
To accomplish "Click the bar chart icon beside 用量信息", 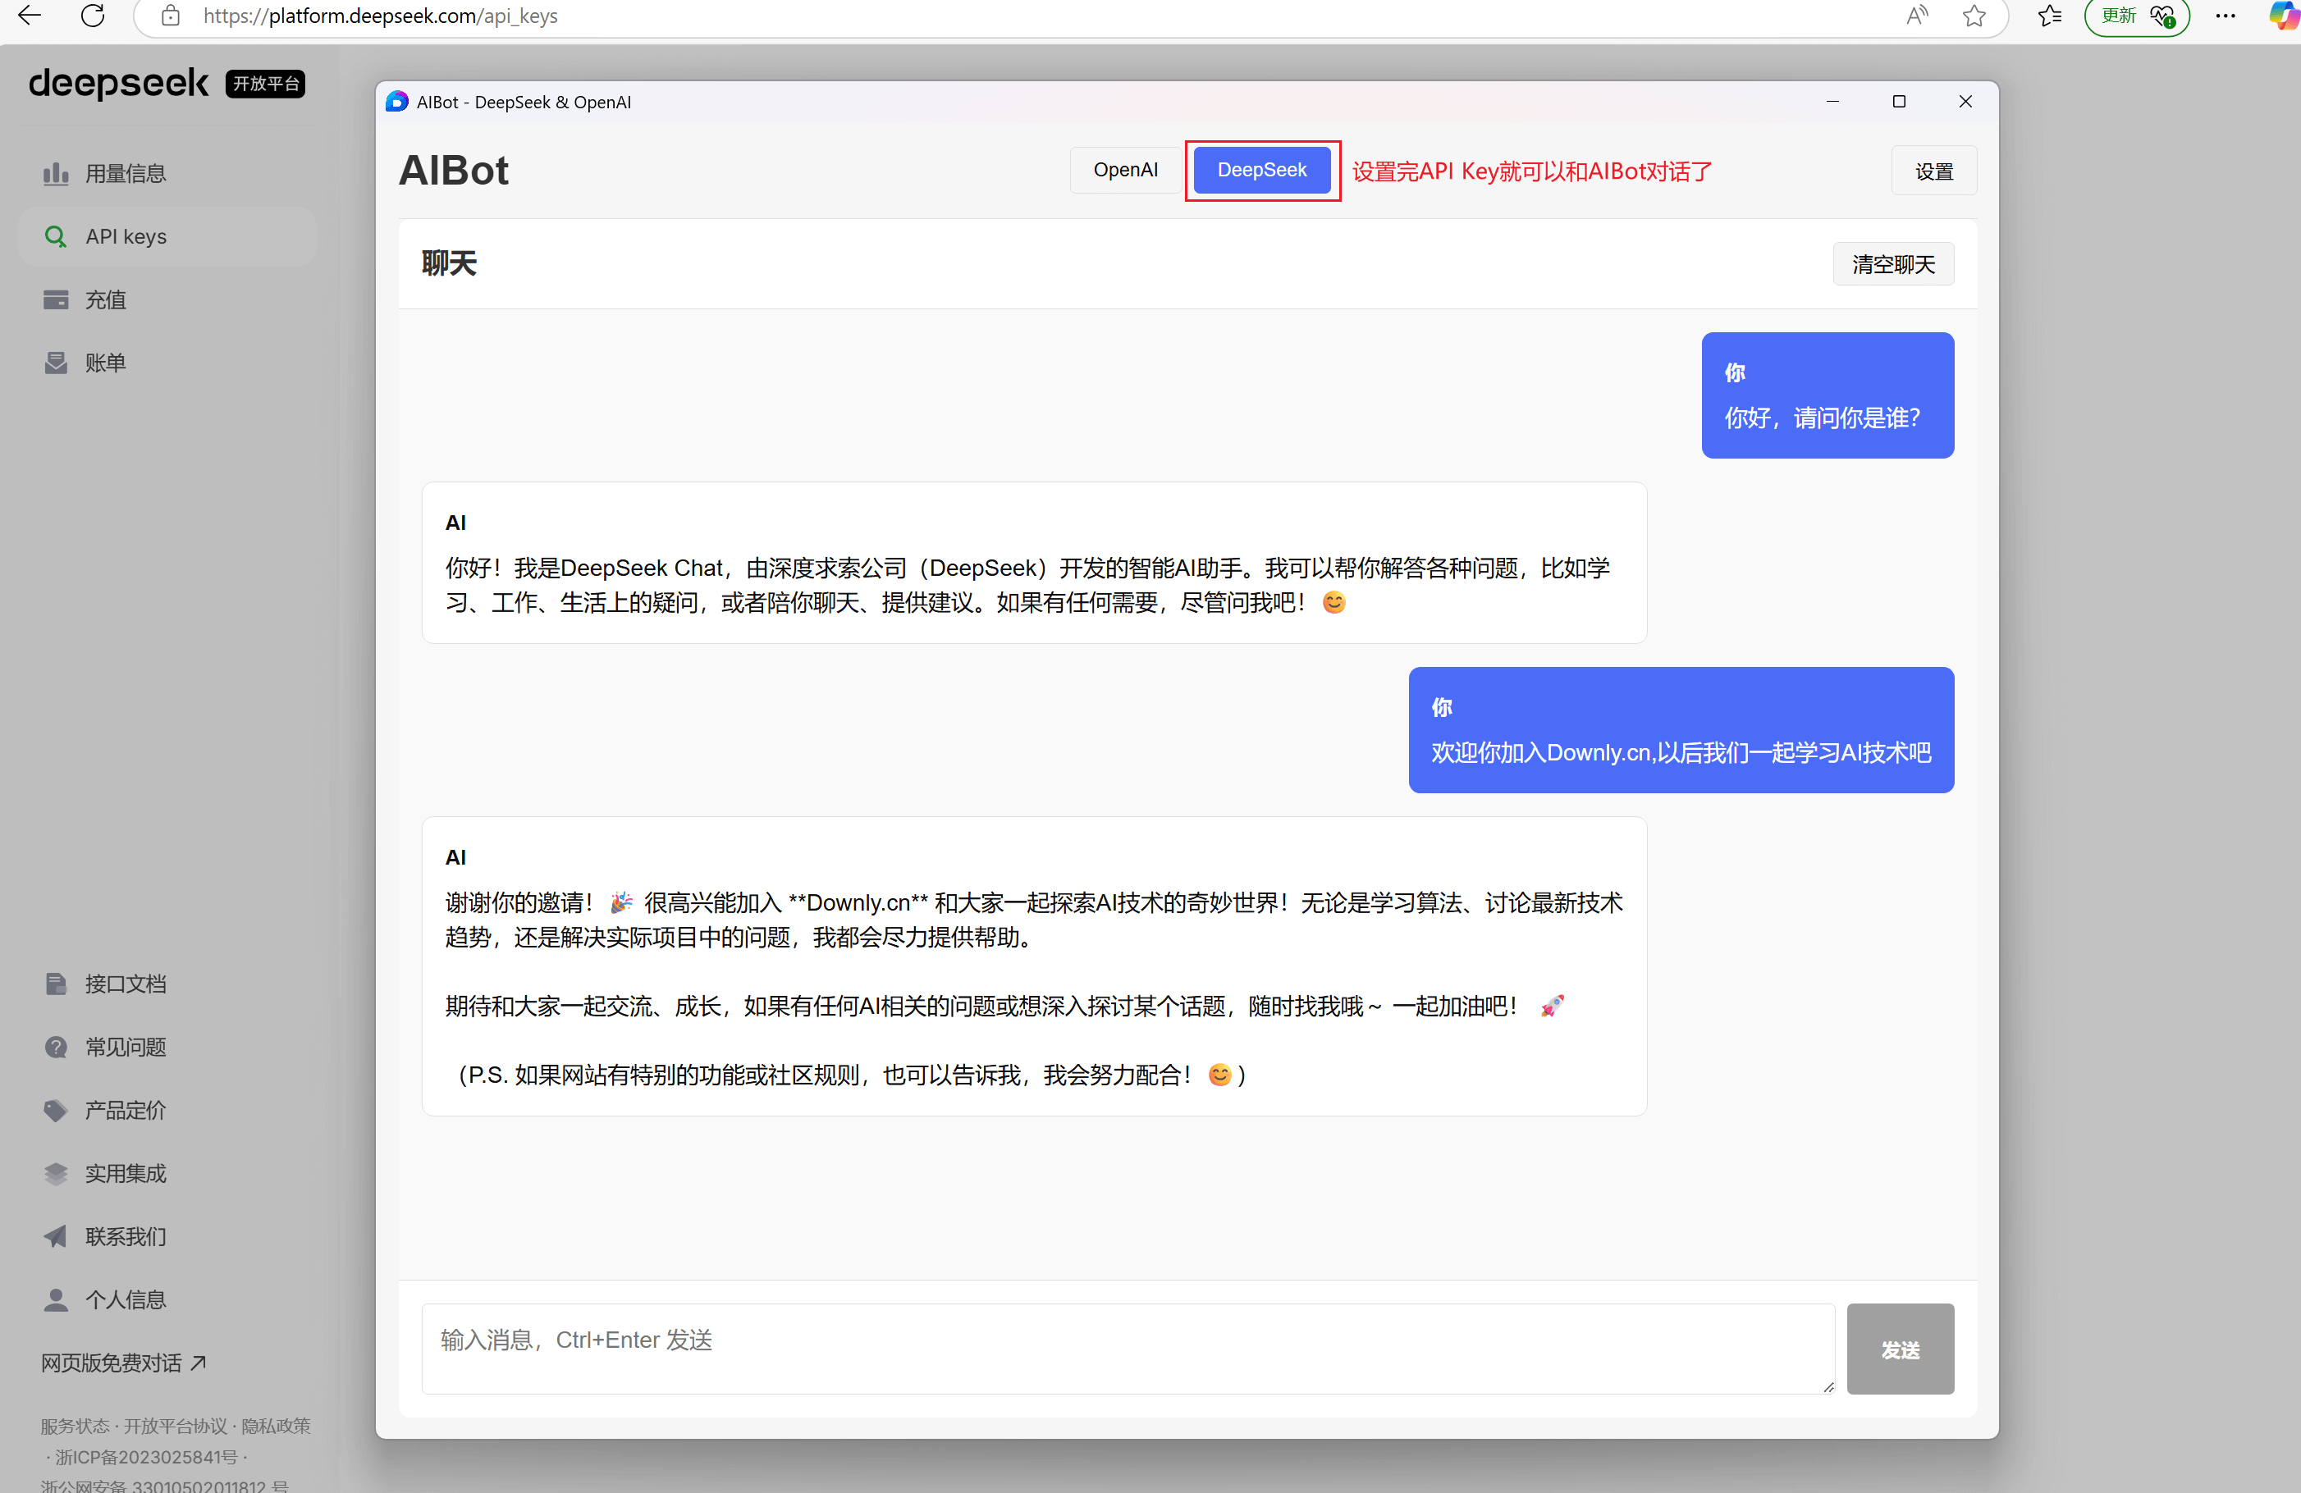I will tap(56, 174).
